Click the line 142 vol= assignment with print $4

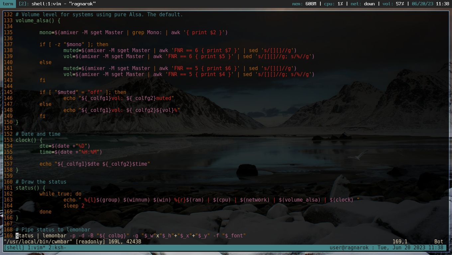(x=189, y=74)
